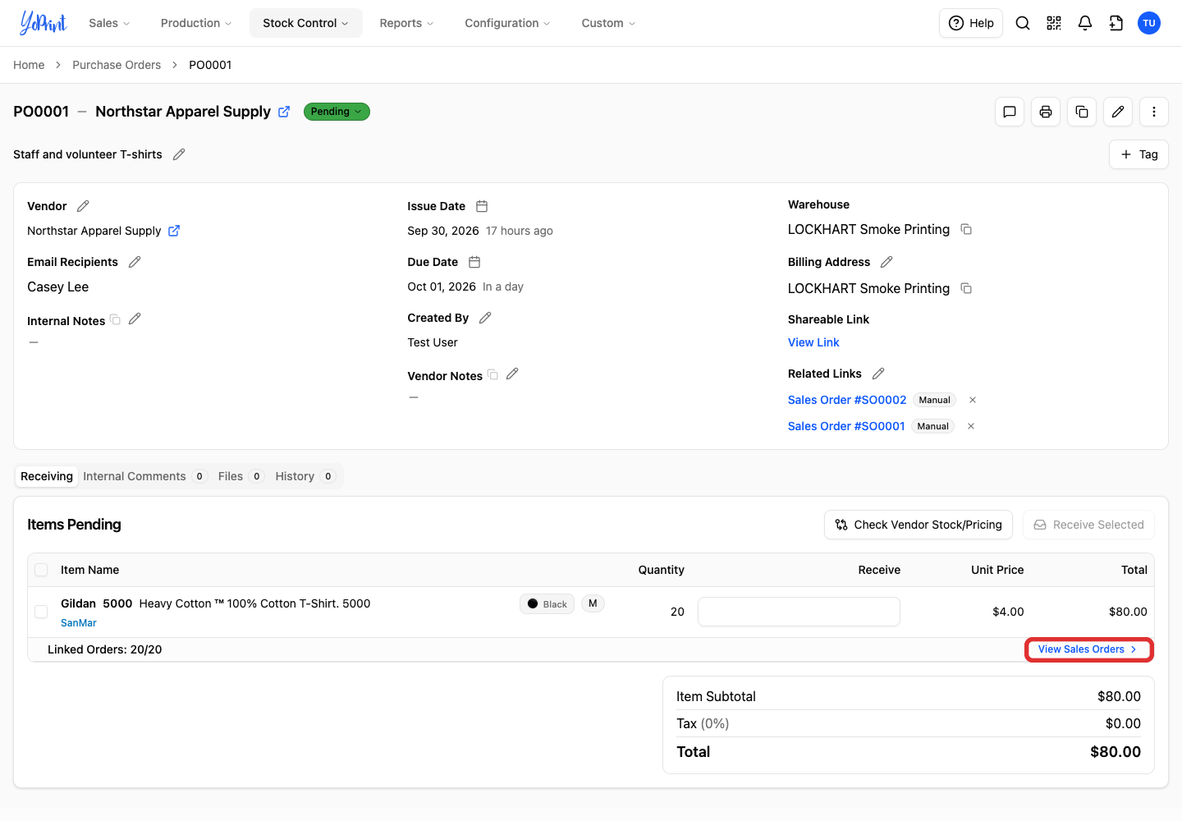The width and height of the screenshot is (1182, 821).
Task: Select the Receiving tab
Action: 47,476
